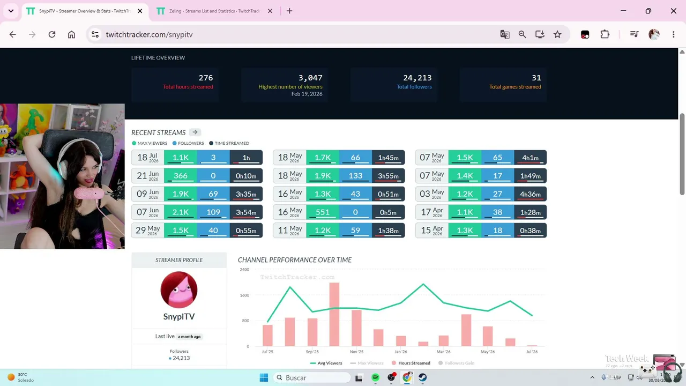Click the page's vertical scrollbar thumb

click(682, 154)
